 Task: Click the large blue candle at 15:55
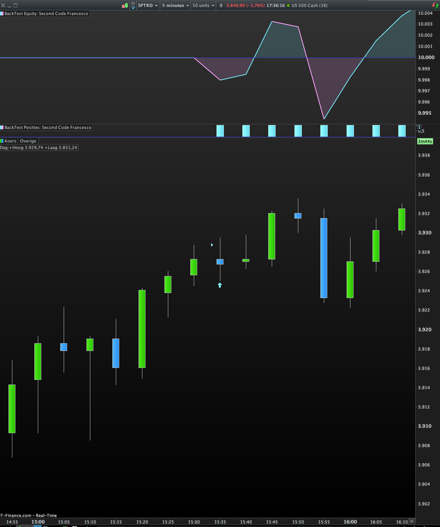[x=324, y=258]
